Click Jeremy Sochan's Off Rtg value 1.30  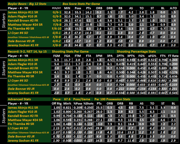pos(56,140)
